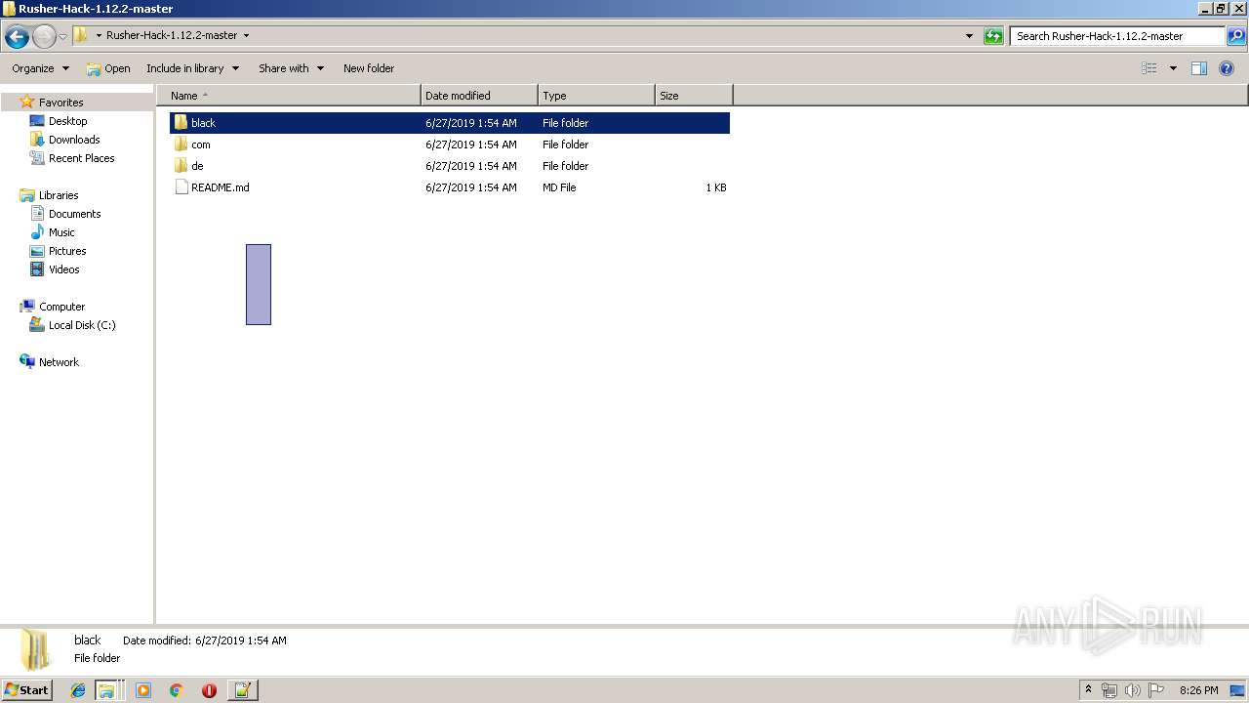Show hidden tray icons arrow
Image resolution: width=1249 pixels, height=703 pixels.
click(x=1089, y=690)
